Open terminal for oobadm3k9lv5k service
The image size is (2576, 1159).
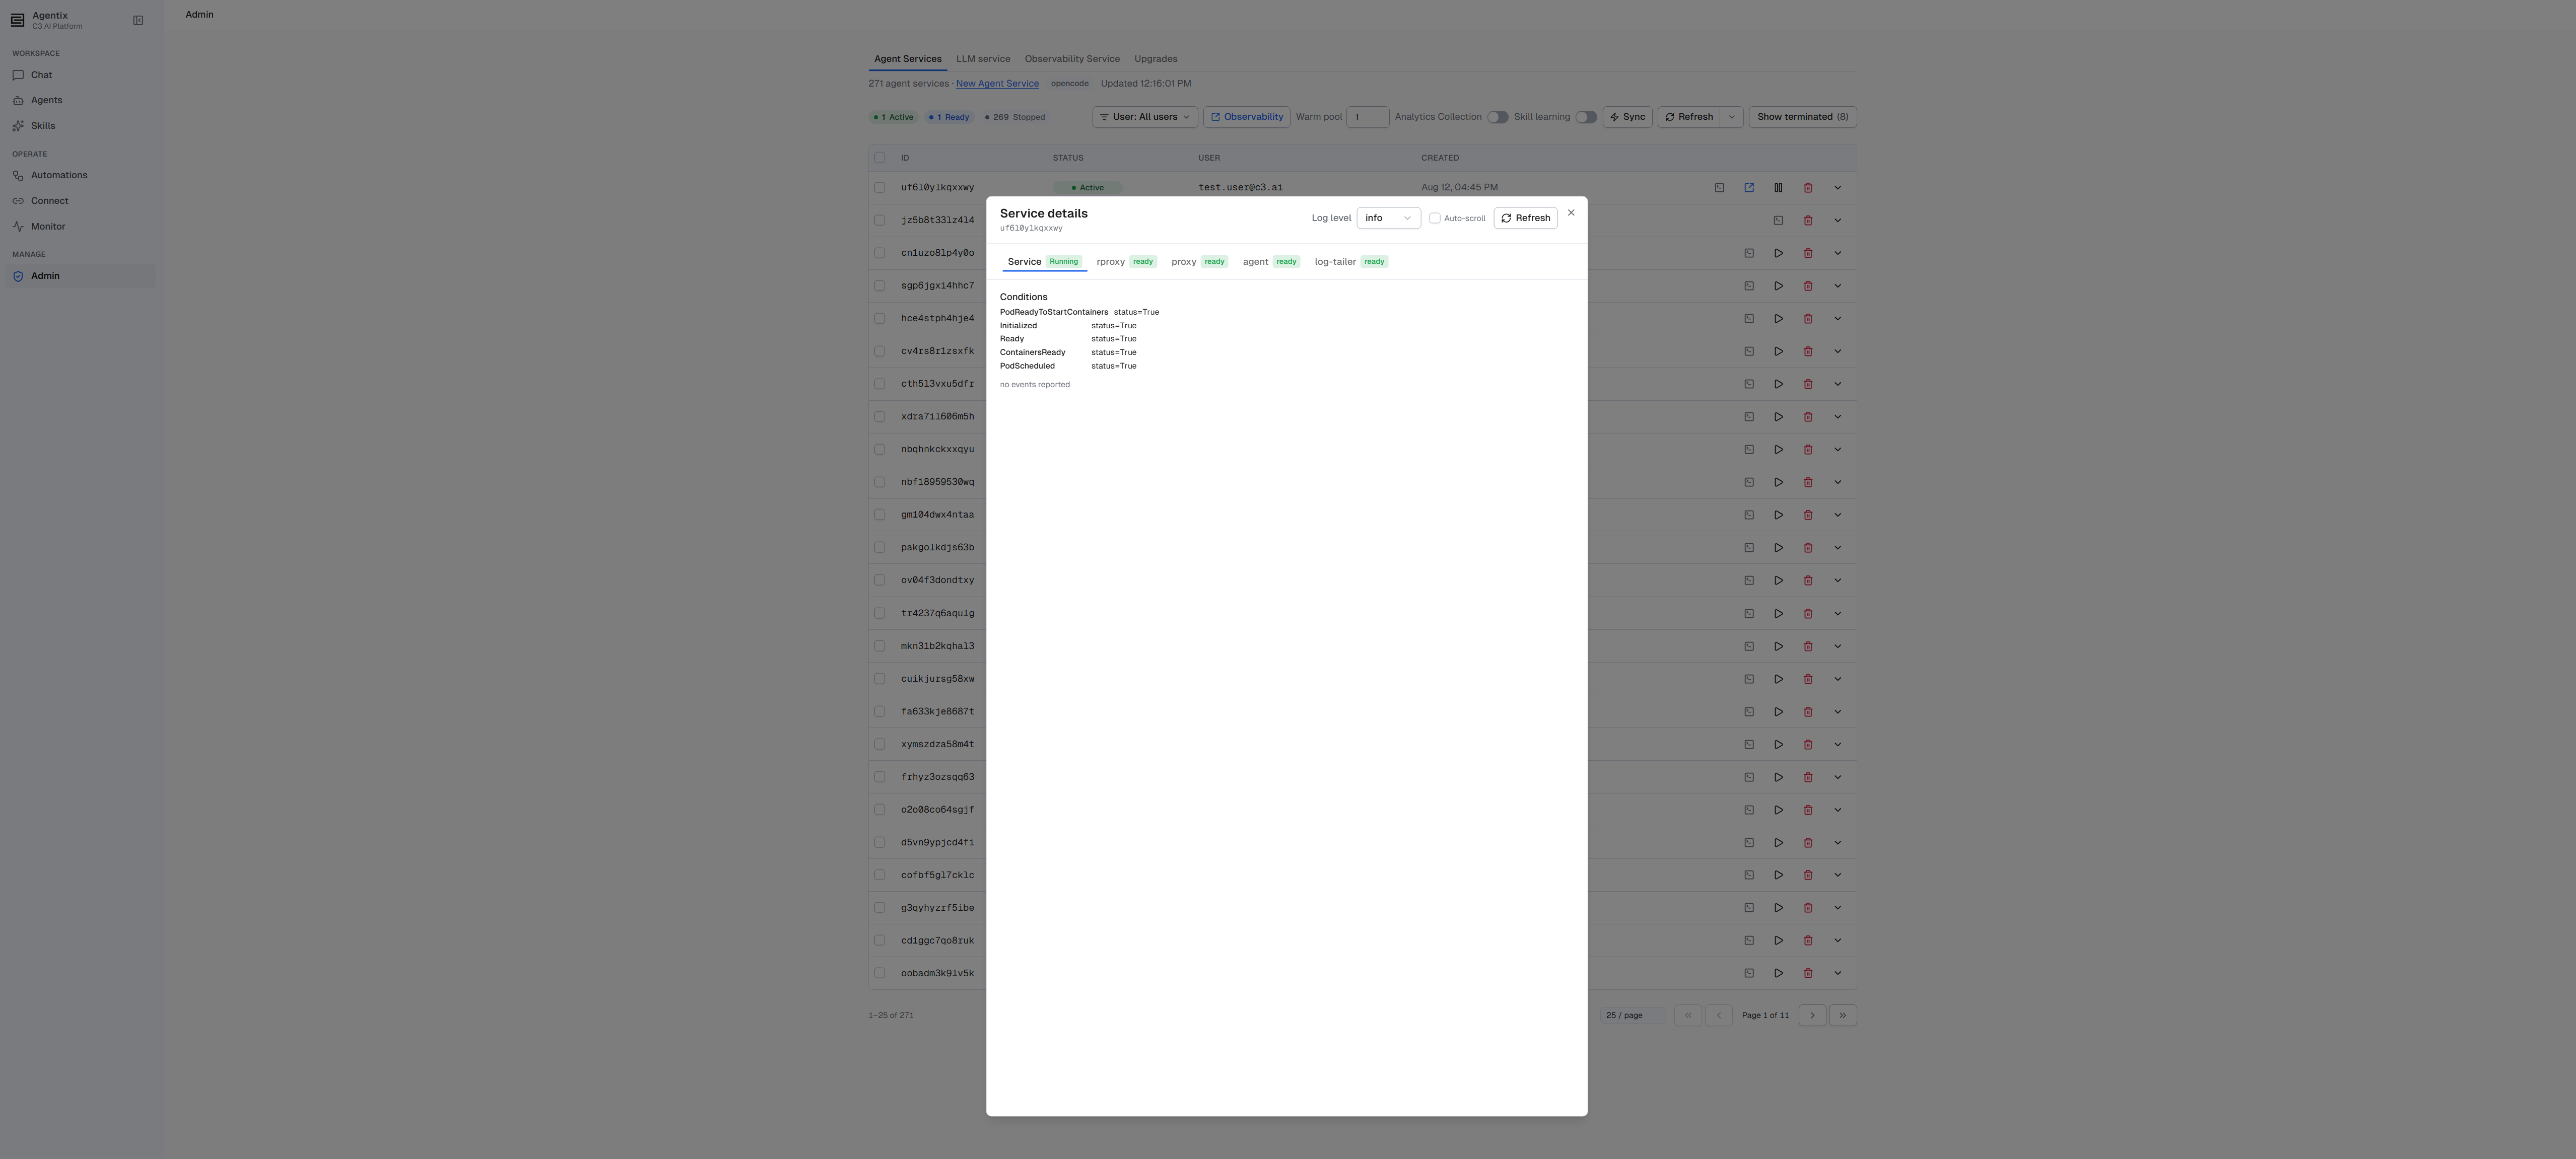point(1749,973)
